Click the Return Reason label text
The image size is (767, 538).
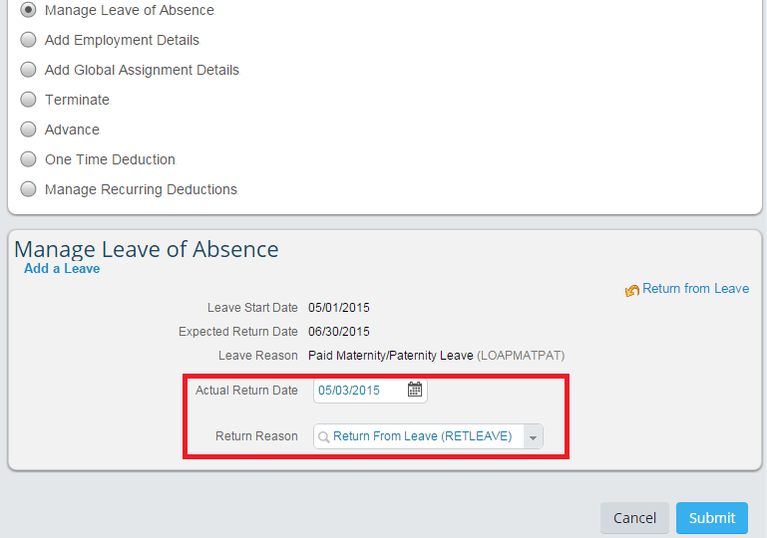click(256, 436)
